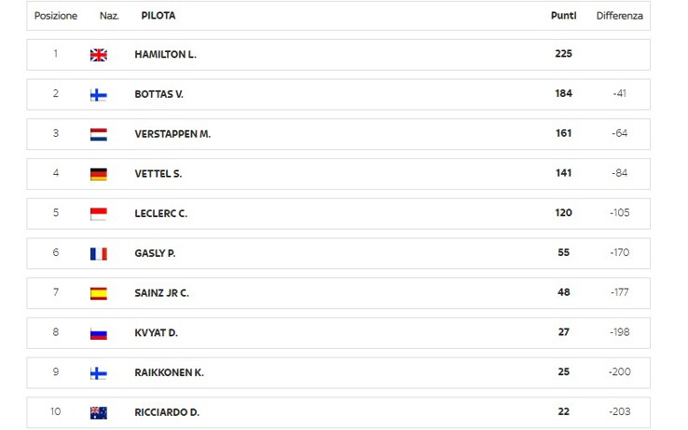The height and width of the screenshot is (430, 688).
Task: Click the British flag next to Hamilton
Action: point(99,55)
